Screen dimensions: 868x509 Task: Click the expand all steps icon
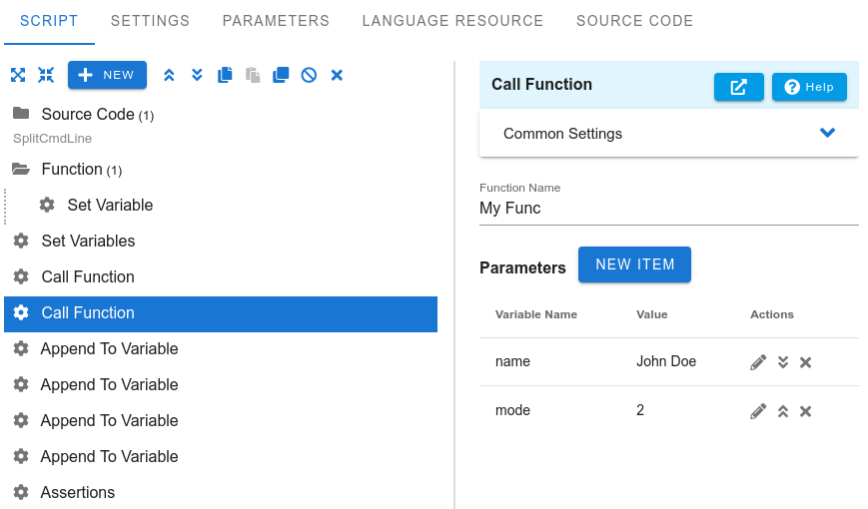[x=18, y=75]
